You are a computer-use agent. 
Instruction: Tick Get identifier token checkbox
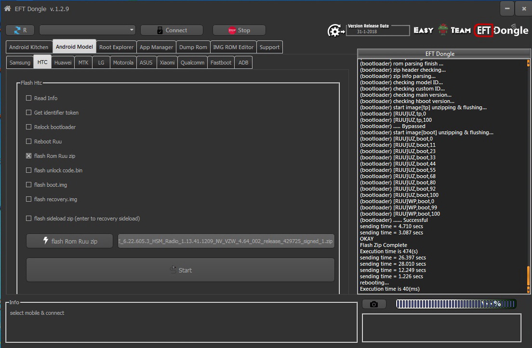(x=29, y=113)
